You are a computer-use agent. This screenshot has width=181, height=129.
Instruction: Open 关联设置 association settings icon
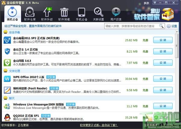pyautogui.click(x=98, y=12)
